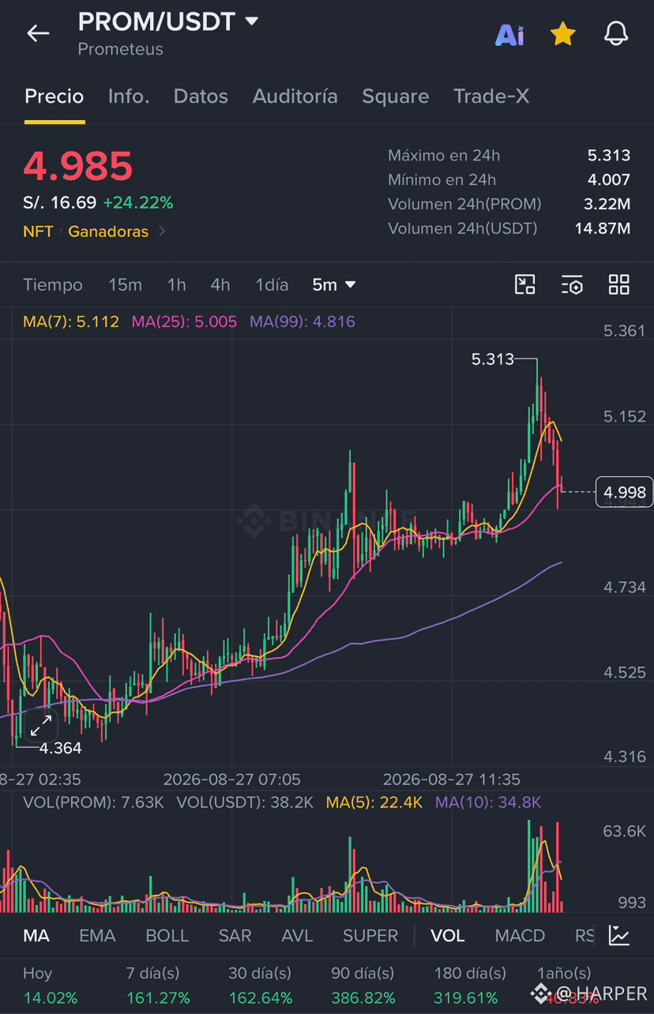This screenshot has height=1014, width=654.
Task: Open the line-chart indicator settings icon
Action: 619,936
